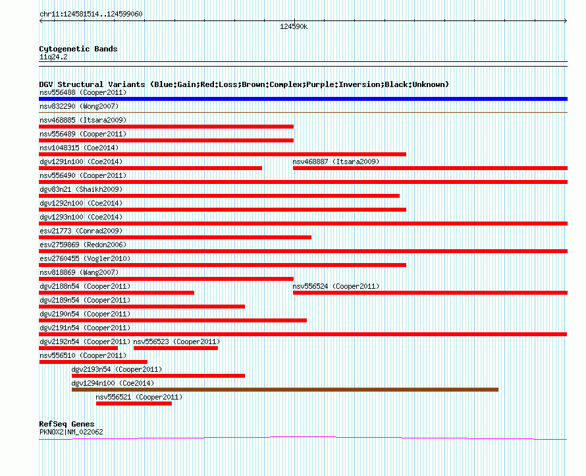This screenshot has height=476, width=586.
Task: Open dgv2191n54 (Cooper2011) label
Action: [85, 328]
